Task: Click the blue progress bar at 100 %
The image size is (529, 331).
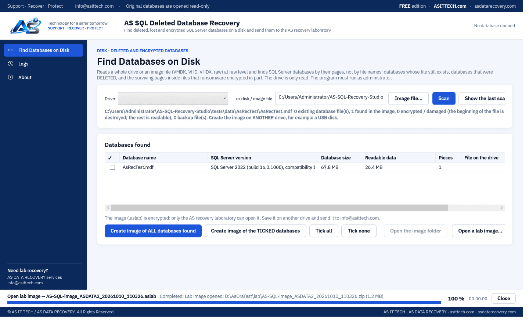Action: click(x=224, y=302)
